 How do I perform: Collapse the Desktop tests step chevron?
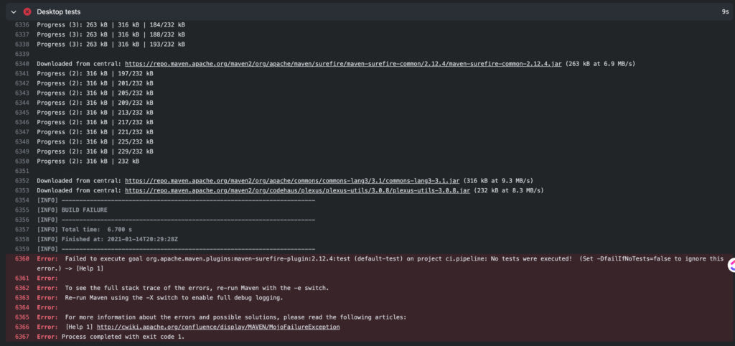pyautogui.click(x=14, y=11)
